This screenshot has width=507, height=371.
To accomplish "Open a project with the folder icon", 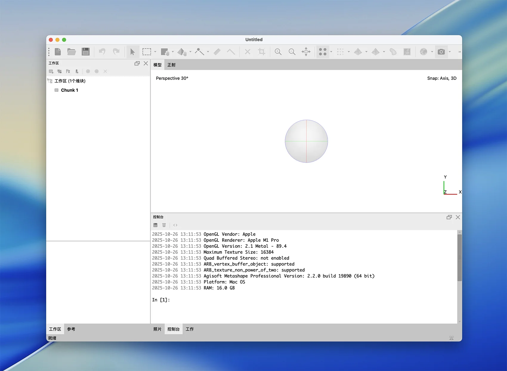I will point(71,52).
